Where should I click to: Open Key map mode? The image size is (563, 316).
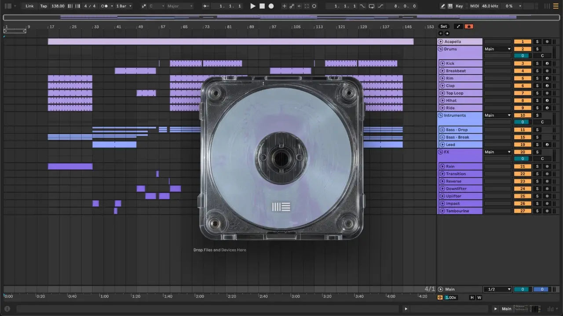click(x=459, y=6)
